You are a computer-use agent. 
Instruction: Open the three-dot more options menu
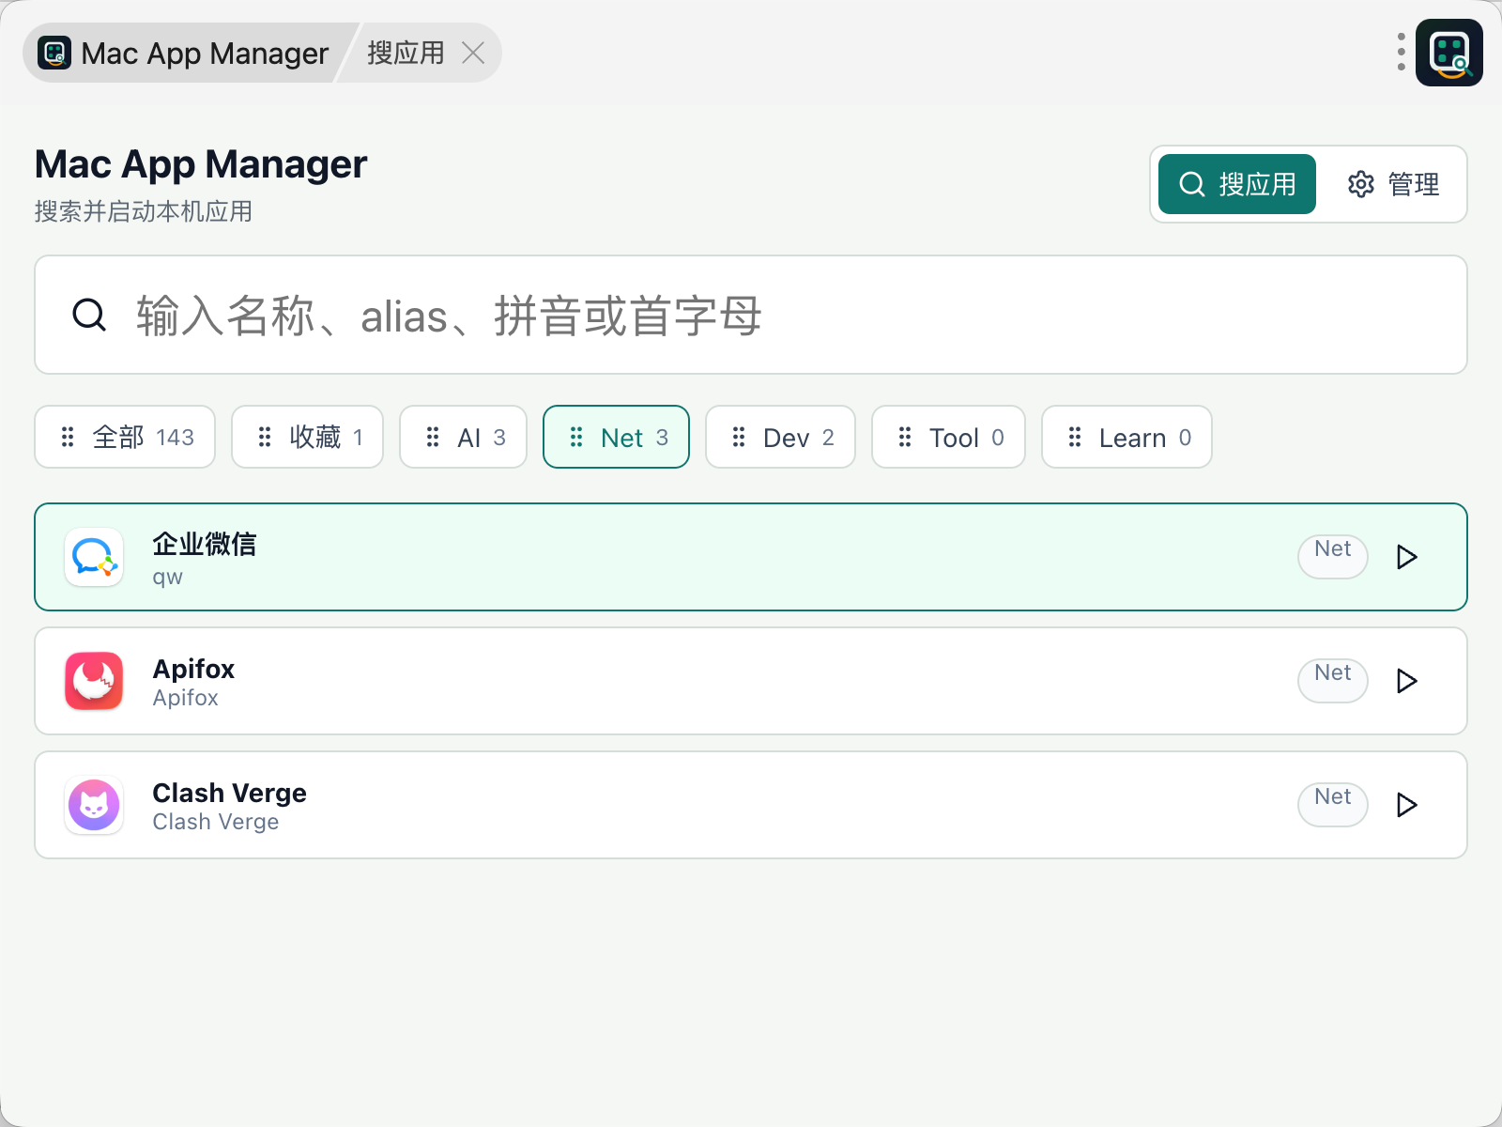click(x=1401, y=53)
